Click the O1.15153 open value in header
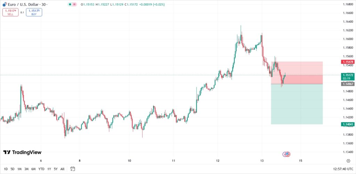This screenshot has height=174, width=356. coord(88,4)
